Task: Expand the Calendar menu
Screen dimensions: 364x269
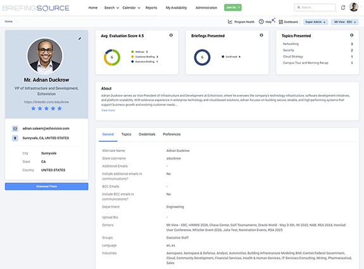Action: pyautogui.click(x=132, y=8)
